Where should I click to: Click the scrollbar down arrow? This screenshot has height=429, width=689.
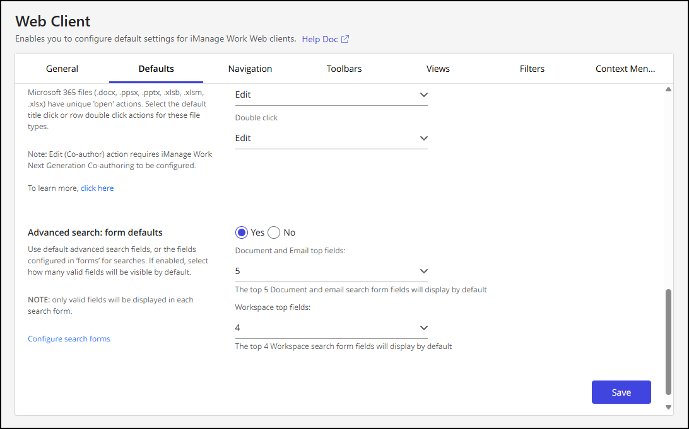point(668,408)
